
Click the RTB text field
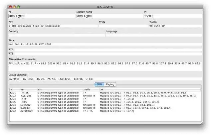pos(108,54)
